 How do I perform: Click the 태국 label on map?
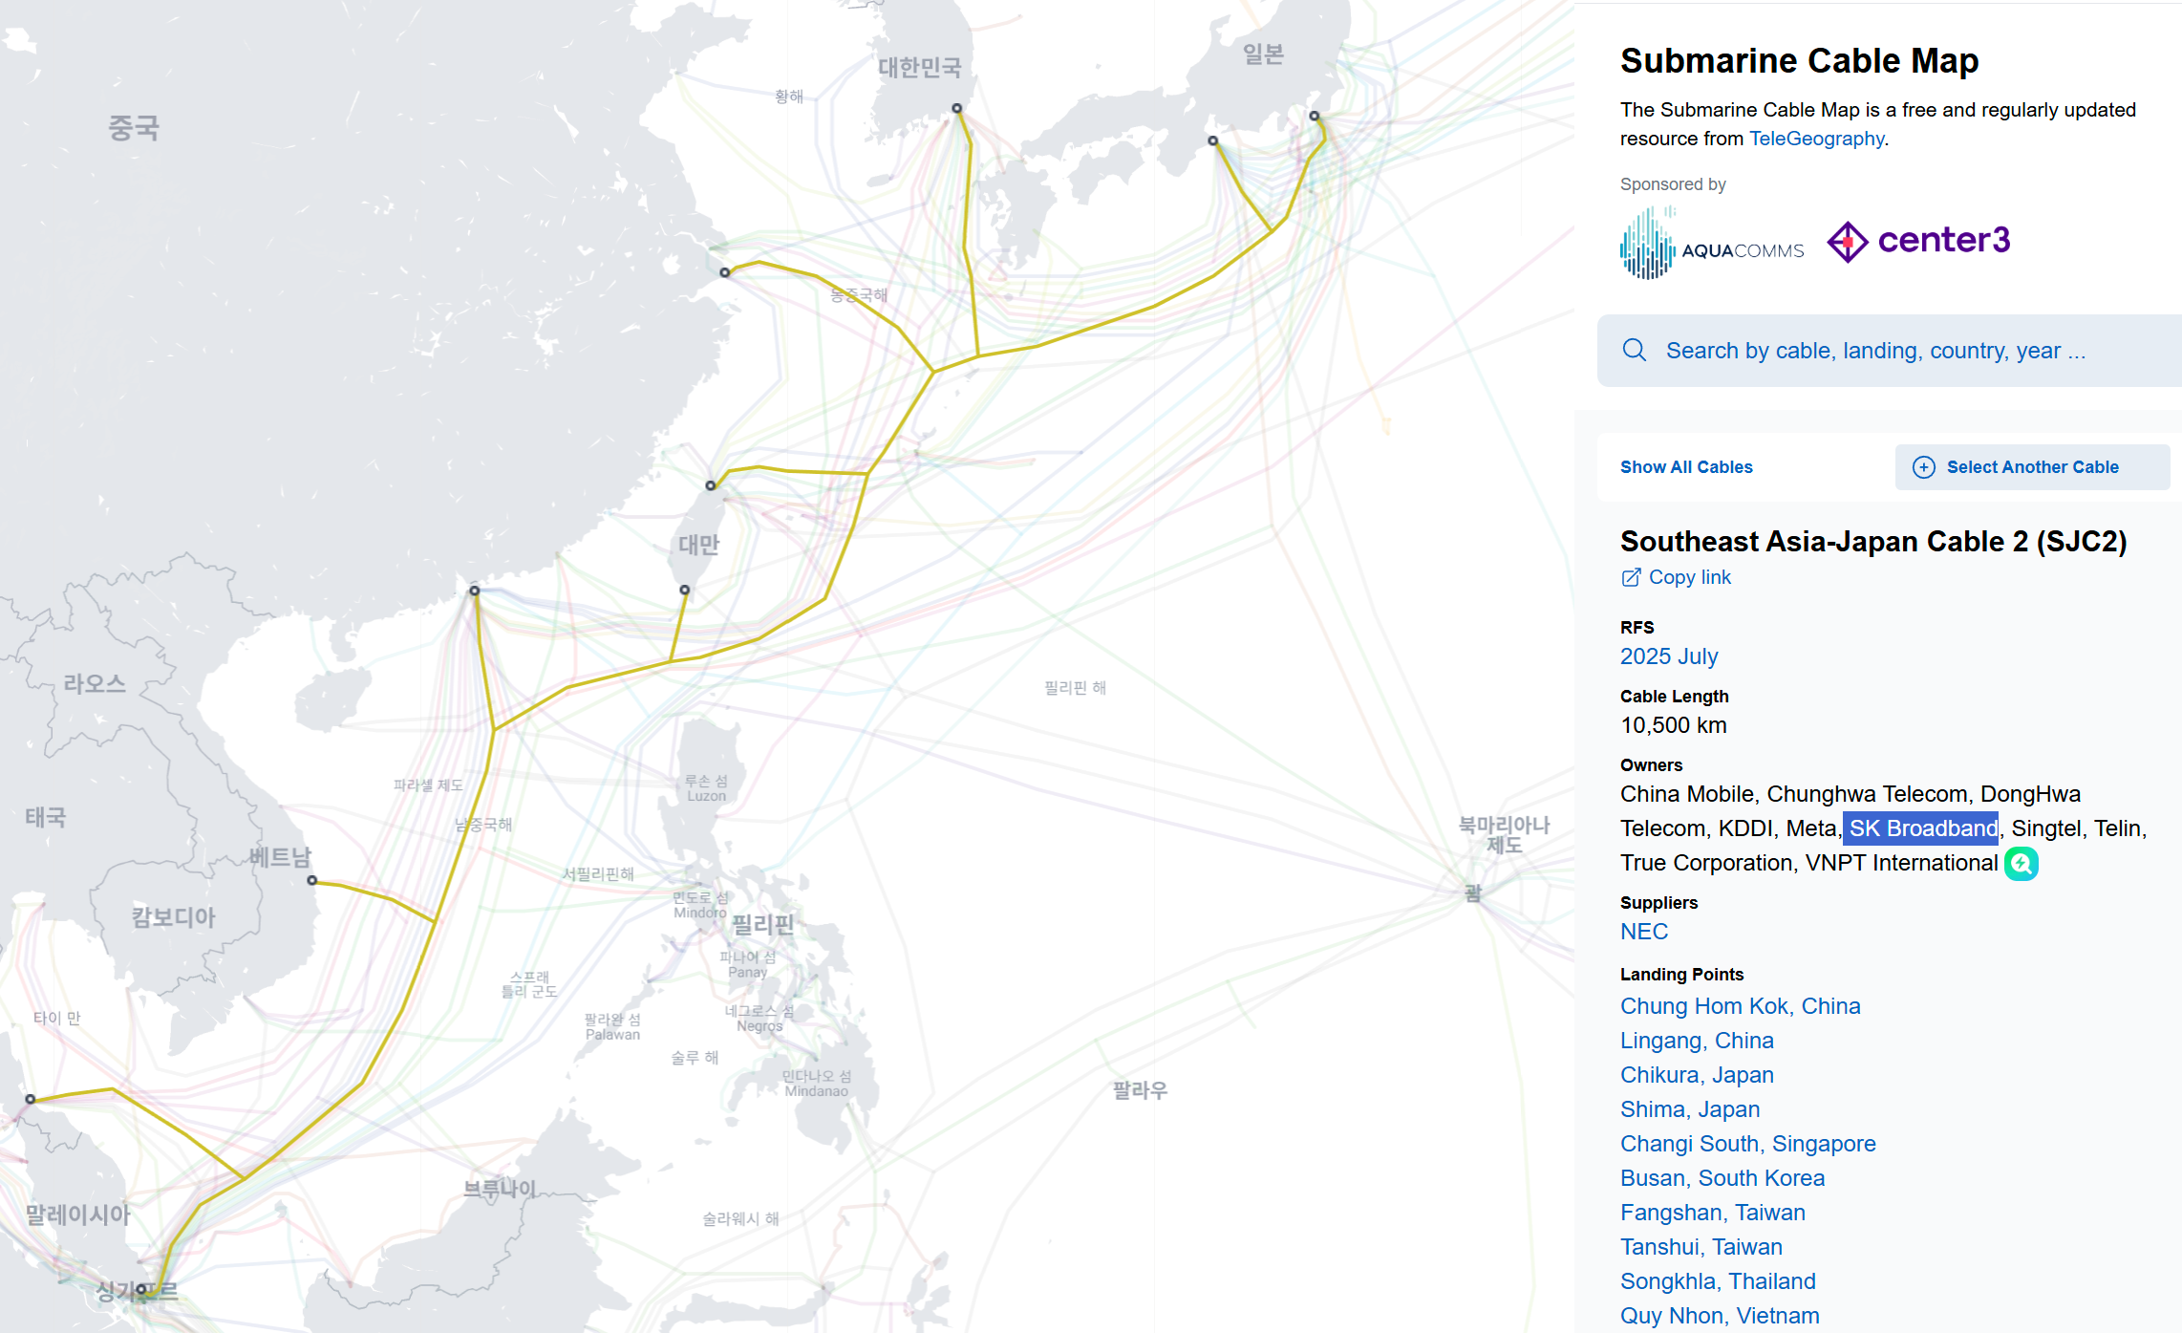click(45, 817)
